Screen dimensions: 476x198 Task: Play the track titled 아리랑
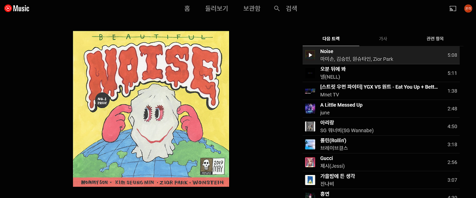click(x=327, y=123)
